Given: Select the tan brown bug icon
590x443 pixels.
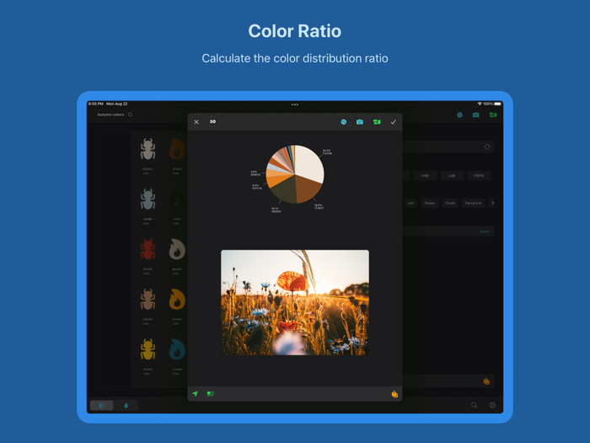Looking at the screenshot, I should click(x=147, y=300).
